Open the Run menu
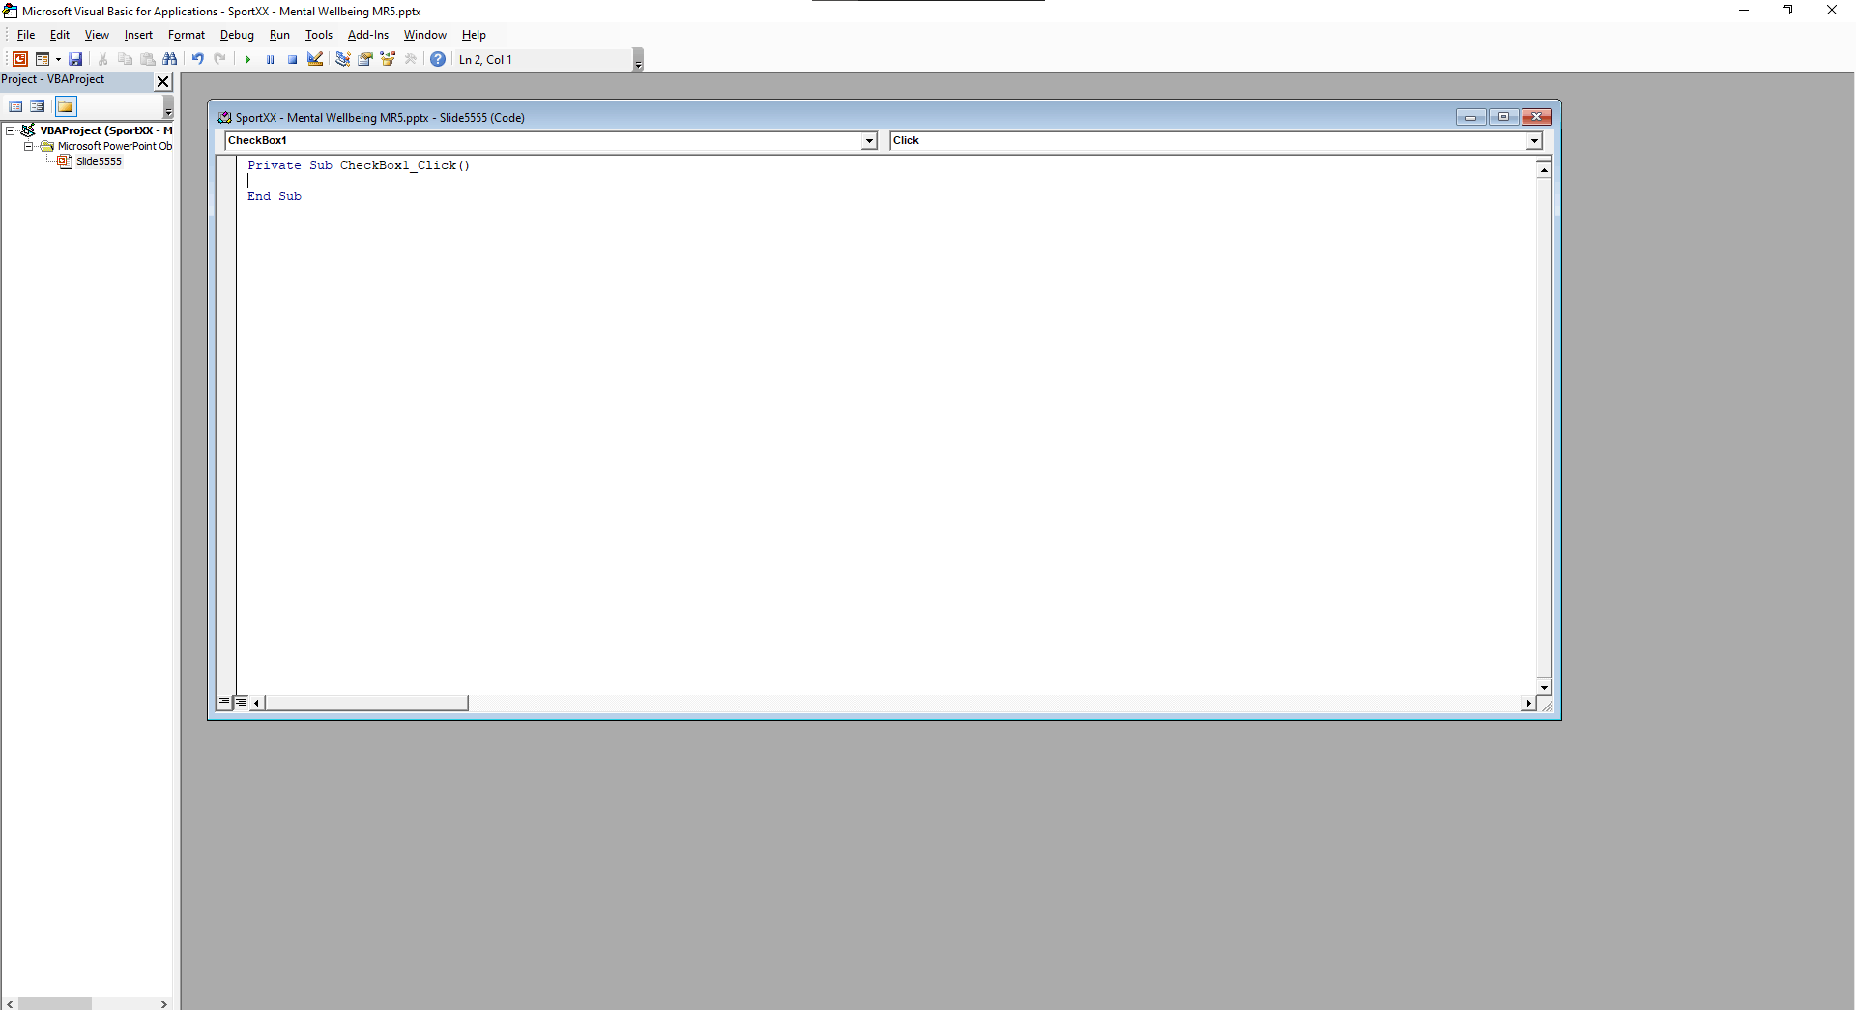This screenshot has width=1856, height=1010. pos(279,35)
